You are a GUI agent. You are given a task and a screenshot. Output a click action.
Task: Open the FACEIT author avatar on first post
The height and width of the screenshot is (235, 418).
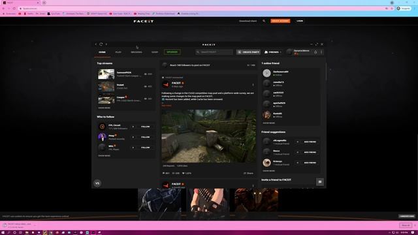click(x=165, y=84)
